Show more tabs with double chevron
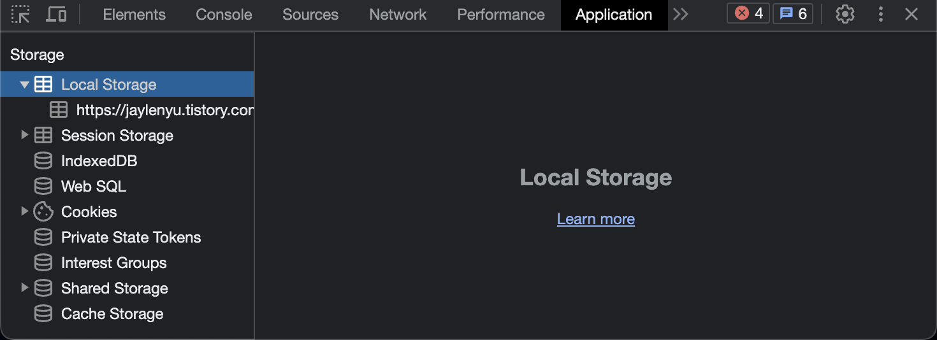 click(x=681, y=14)
